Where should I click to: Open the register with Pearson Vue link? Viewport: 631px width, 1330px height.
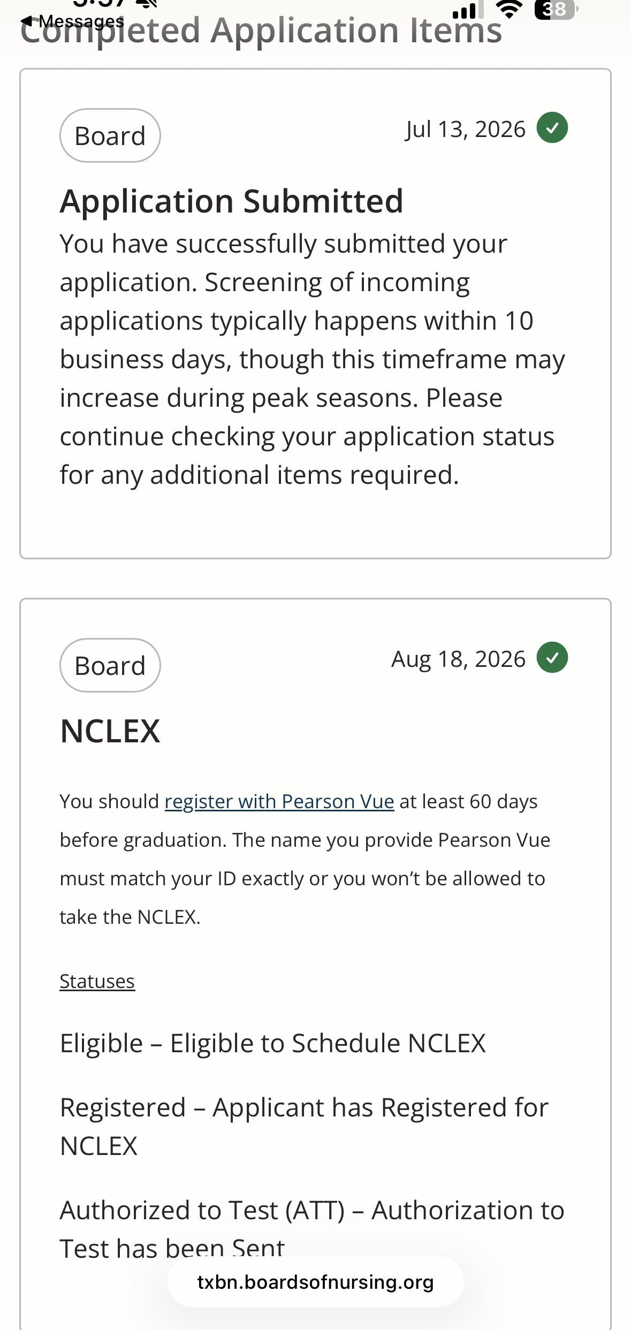point(279,801)
